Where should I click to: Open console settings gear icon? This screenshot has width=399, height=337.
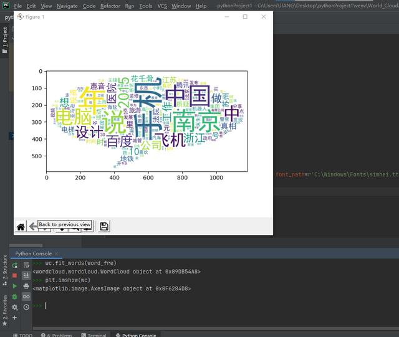(15, 307)
